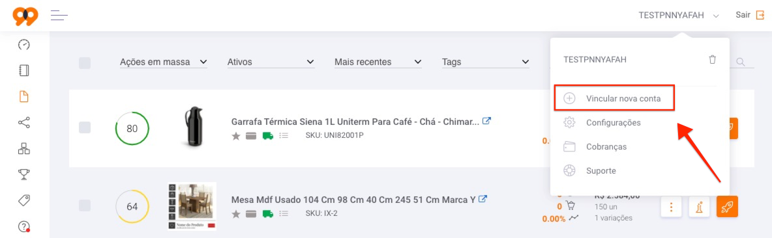The height and width of the screenshot is (238, 772).
Task: Check the Garrafa Térmica Siena product checkbox
Action: (x=85, y=127)
